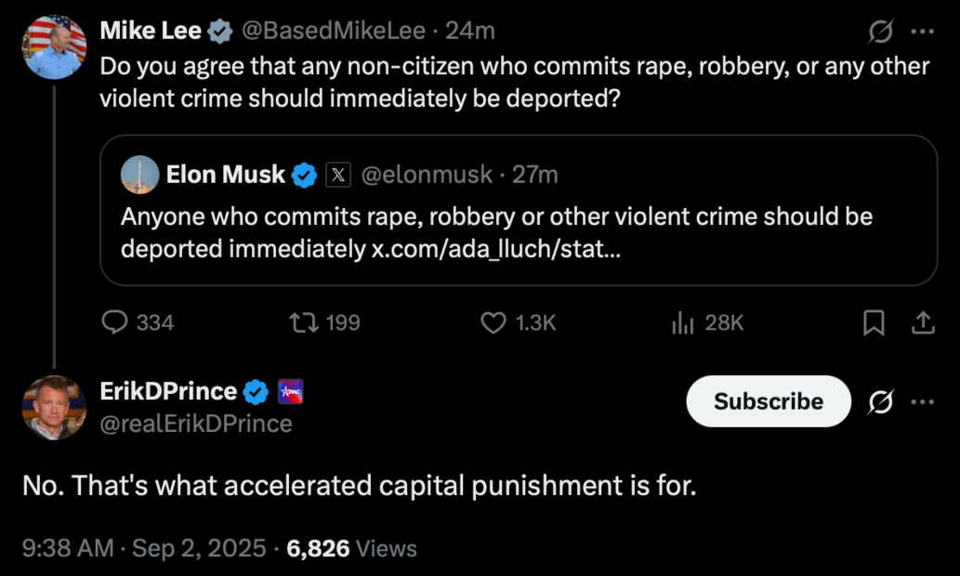View analytics showing 28K views

tap(683, 322)
